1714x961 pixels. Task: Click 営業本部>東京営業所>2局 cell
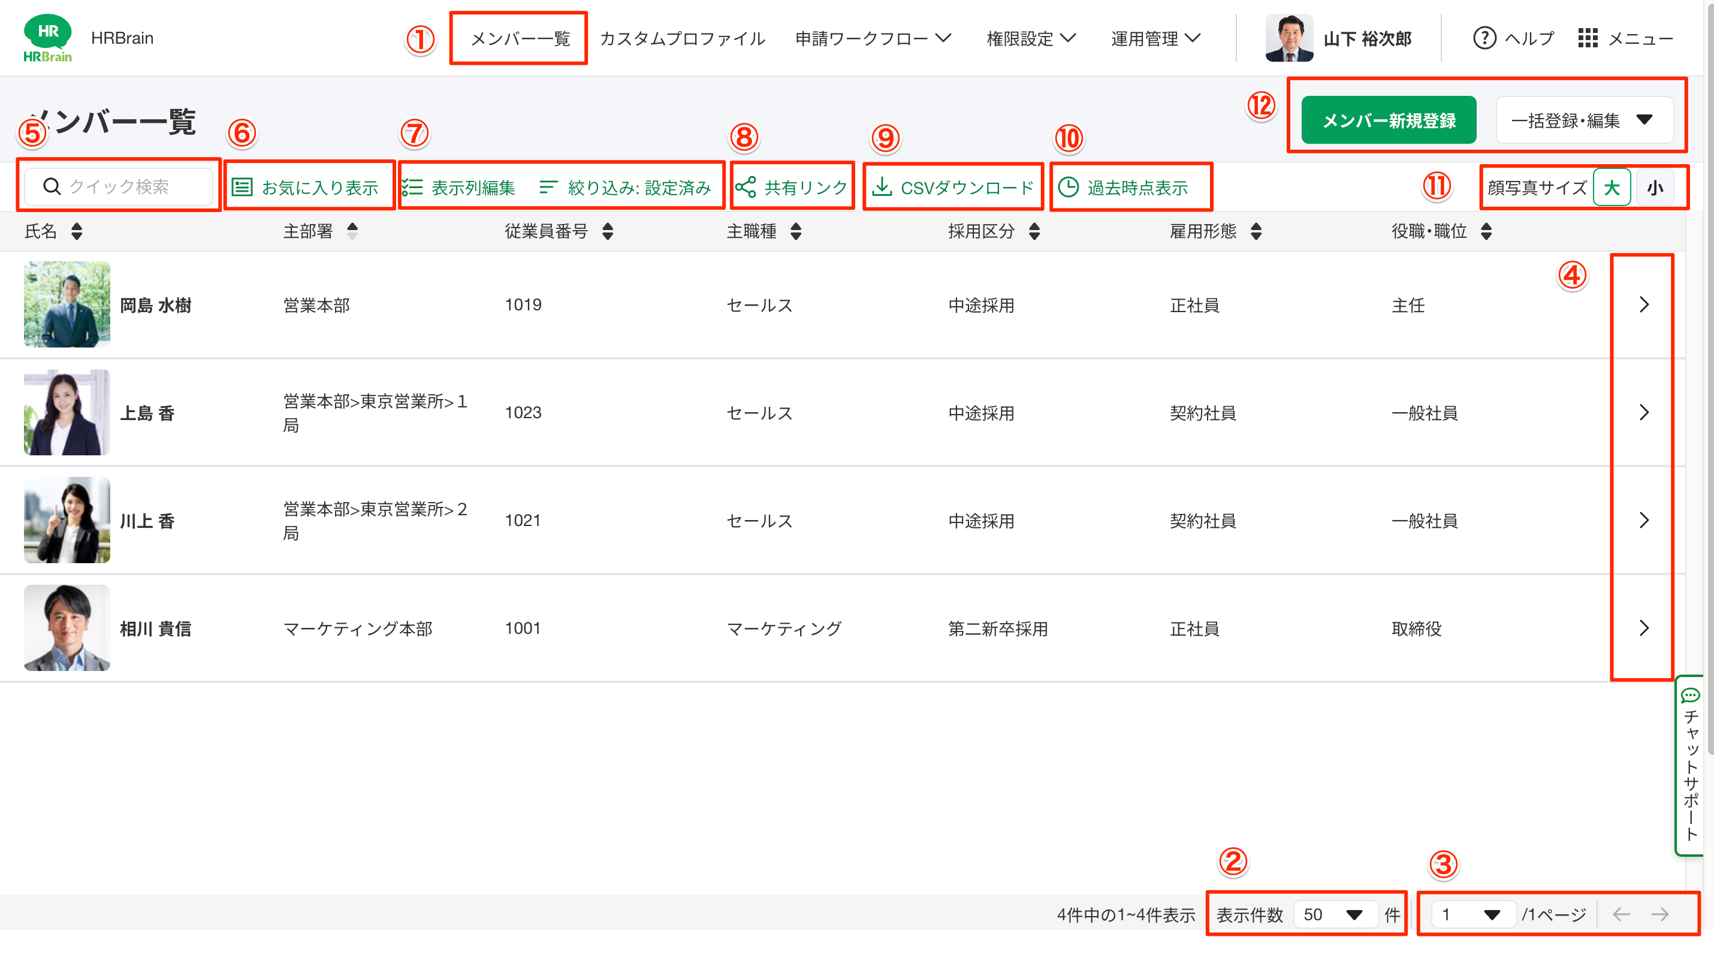(375, 521)
